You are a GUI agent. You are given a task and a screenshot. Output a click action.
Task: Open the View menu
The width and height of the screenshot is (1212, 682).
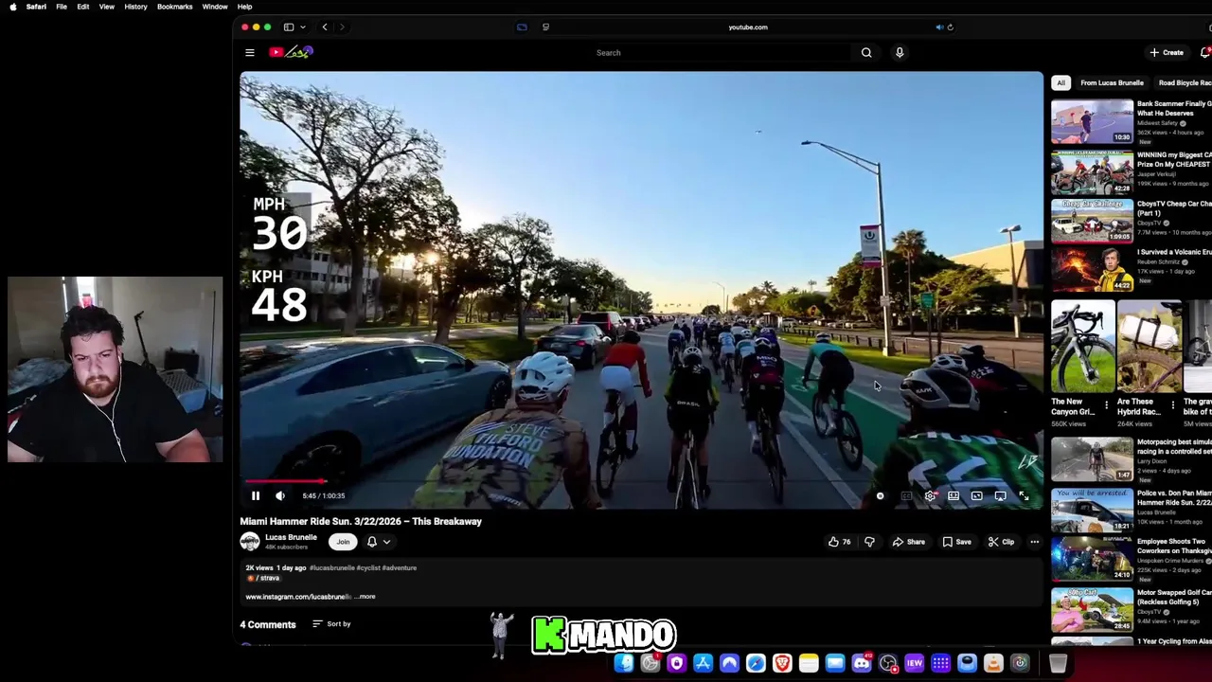[107, 7]
